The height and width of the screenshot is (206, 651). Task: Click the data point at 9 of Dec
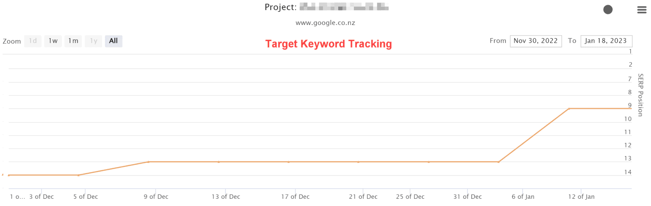point(148,161)
